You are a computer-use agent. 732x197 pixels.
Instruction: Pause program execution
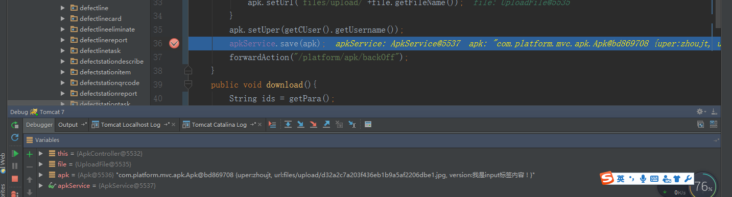(x=15, y=166)
